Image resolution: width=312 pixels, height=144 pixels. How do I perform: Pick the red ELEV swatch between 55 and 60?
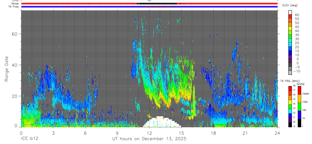(x=290, y=17)
